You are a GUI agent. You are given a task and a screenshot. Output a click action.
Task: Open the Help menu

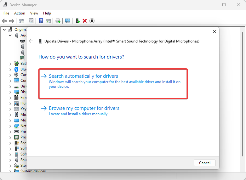point(47,13)
